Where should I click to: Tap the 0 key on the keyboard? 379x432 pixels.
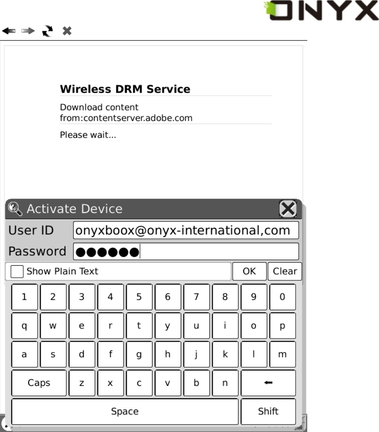click(x=282, y=297)
